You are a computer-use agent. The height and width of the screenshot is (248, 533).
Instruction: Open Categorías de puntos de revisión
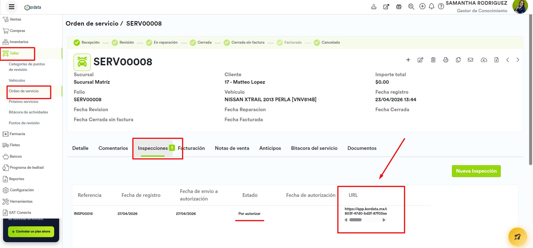click(27, 67)
